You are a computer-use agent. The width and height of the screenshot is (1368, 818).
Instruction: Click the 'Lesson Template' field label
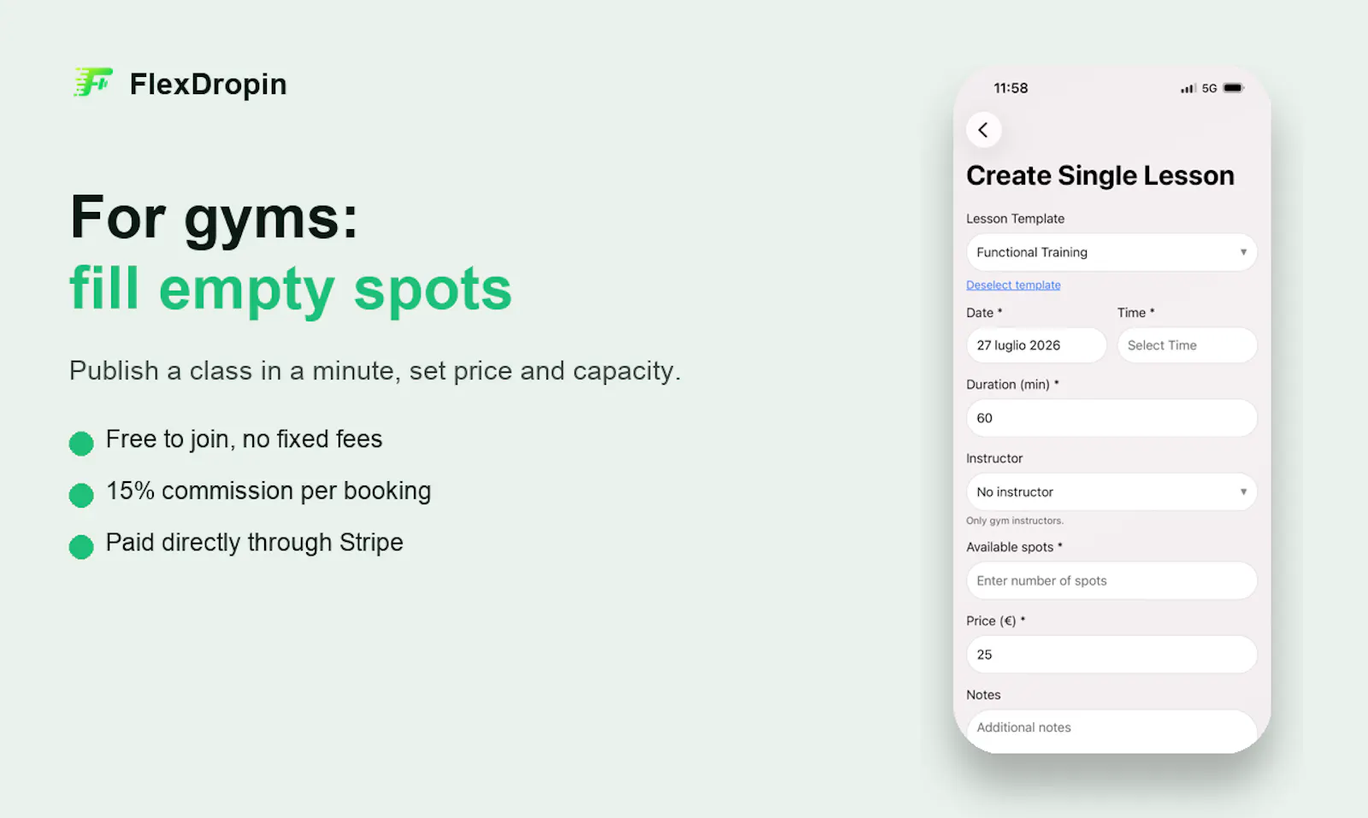(1015, 219)
